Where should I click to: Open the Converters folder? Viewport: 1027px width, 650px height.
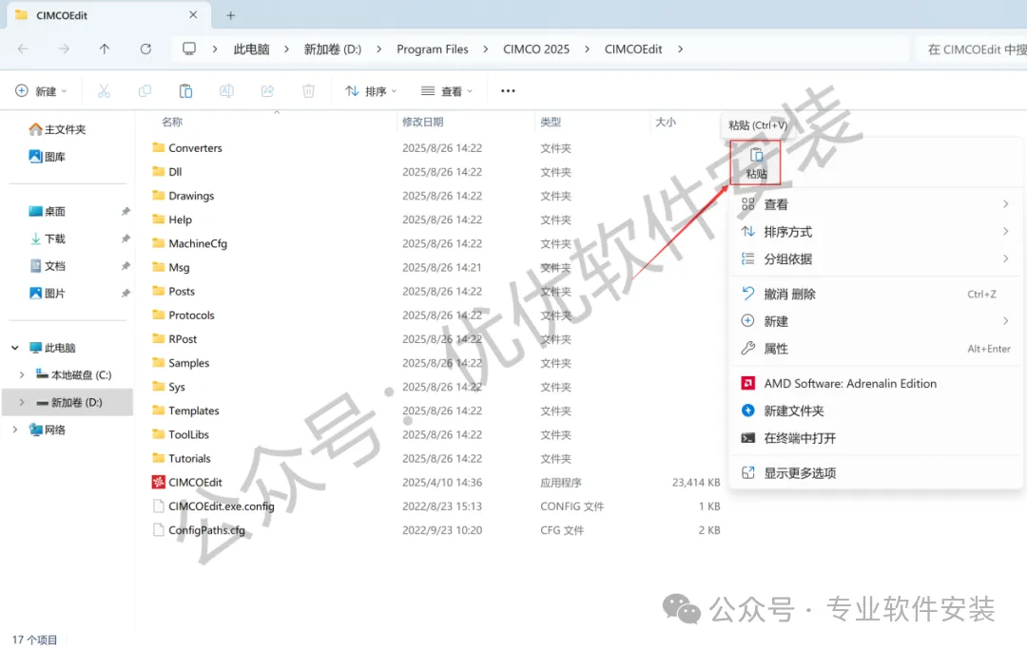pyautogui.click(x=195, y=148)
